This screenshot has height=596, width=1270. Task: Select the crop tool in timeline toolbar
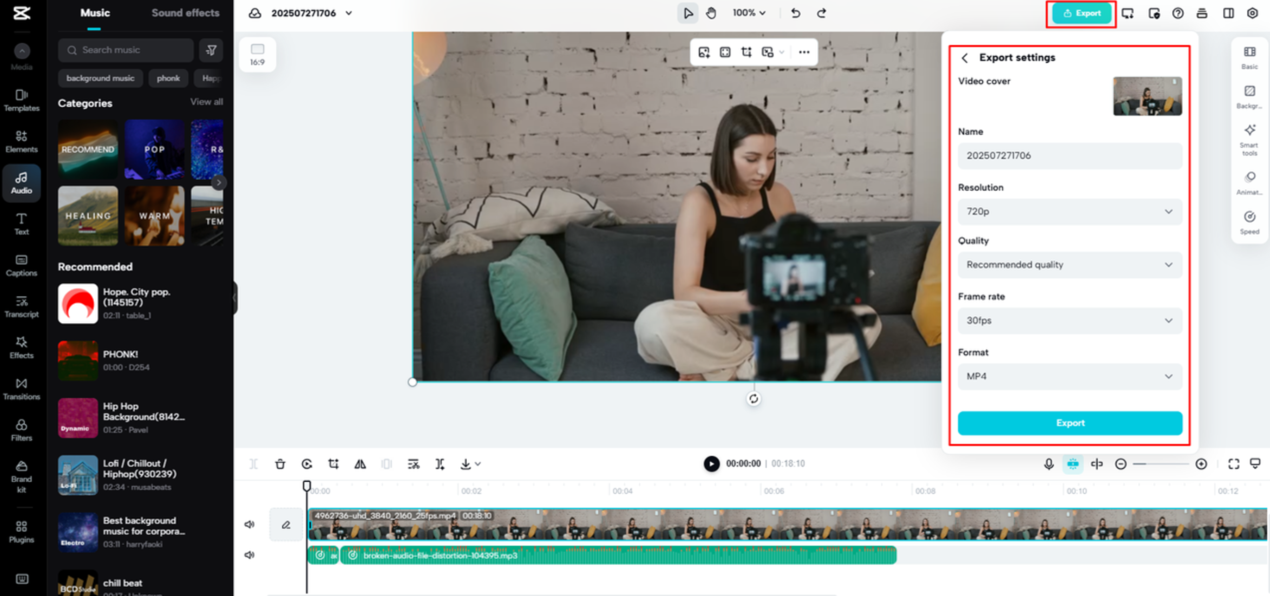333,464
